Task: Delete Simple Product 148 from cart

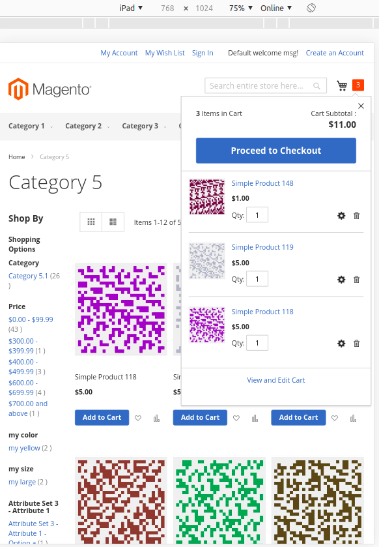Action: 356,216
